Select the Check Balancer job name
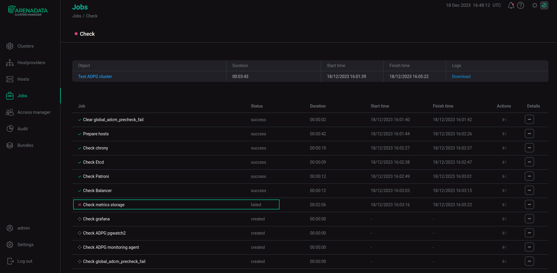 [97, 191]
